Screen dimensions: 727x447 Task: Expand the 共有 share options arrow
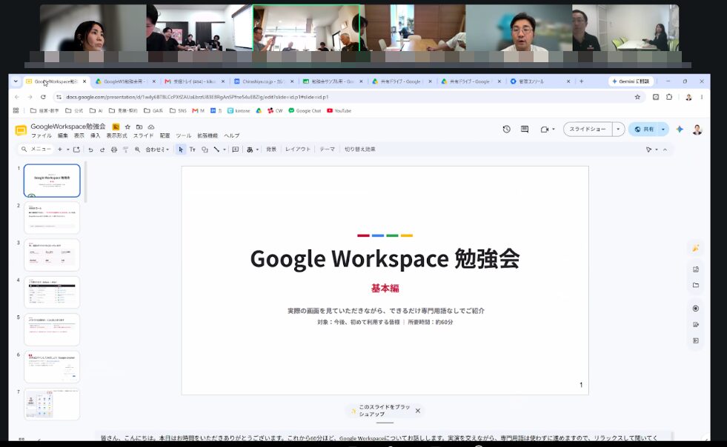click(663, 130)
